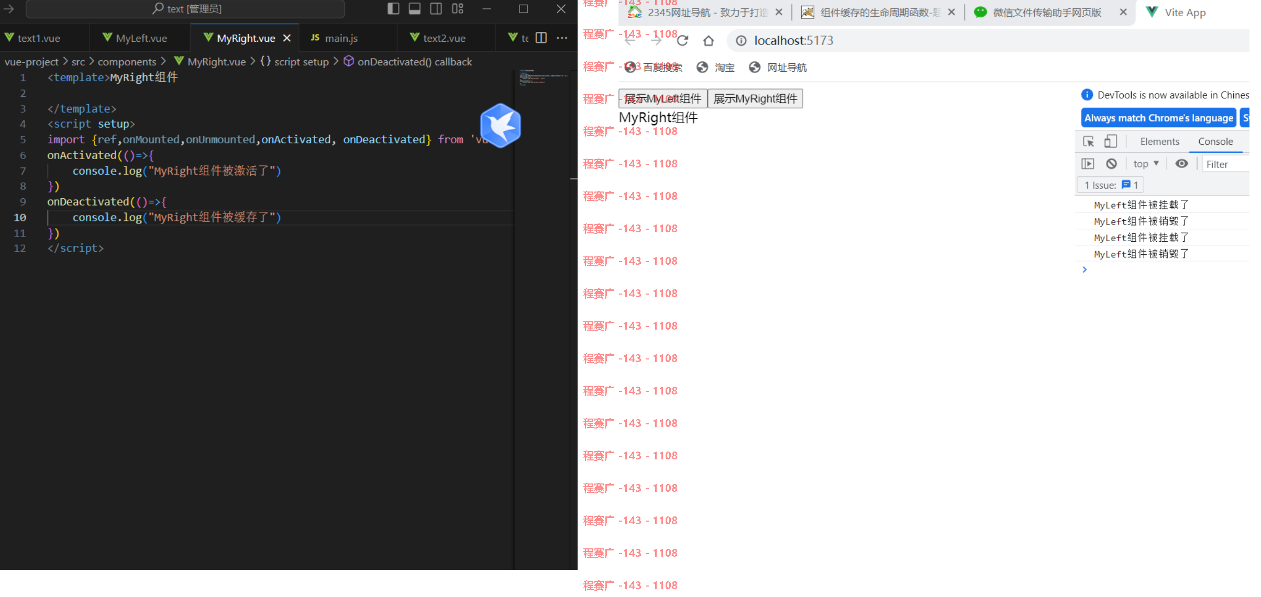Toggle panel layout icon in VS Code

click(x=415, y=9)
